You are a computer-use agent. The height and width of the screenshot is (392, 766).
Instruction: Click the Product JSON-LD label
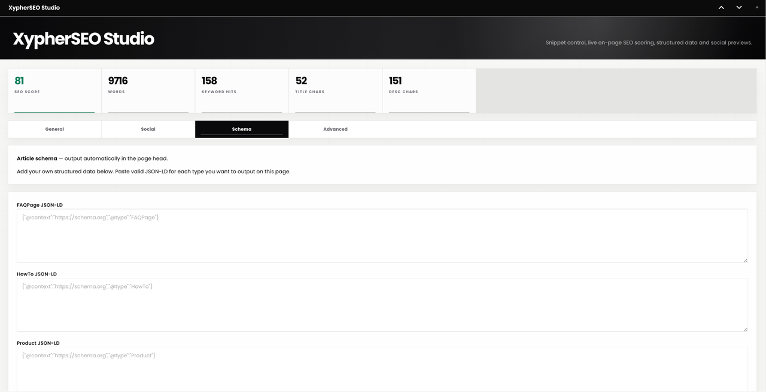pyautogui.click(x=38, y=343)
